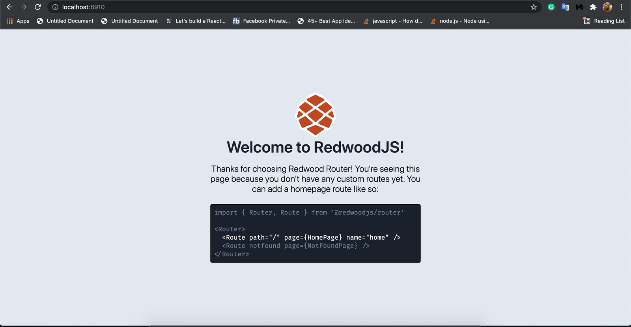
Task: Go back to the previous page
Action: (9, 7)
